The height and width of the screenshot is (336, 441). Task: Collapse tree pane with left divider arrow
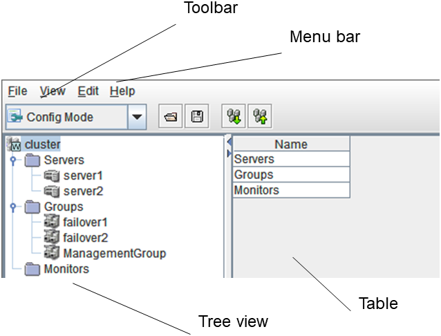click(228, 141)
